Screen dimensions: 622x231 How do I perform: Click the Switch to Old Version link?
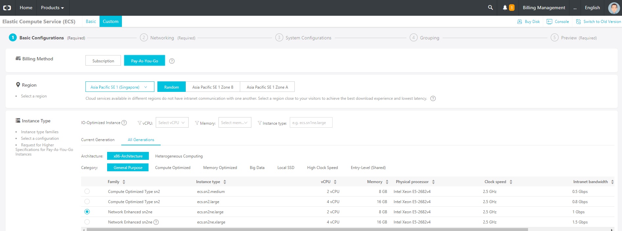click(602, 22)
